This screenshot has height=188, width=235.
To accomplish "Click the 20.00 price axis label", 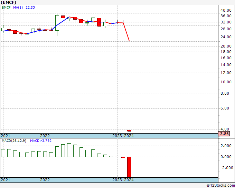I will tap(226, 46).
